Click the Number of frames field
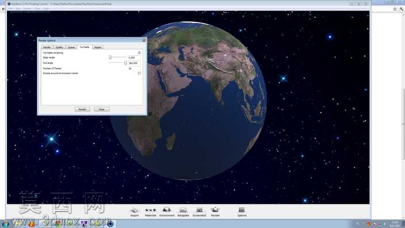The width and height of the screenshot is (405, 228). point(134,69)
